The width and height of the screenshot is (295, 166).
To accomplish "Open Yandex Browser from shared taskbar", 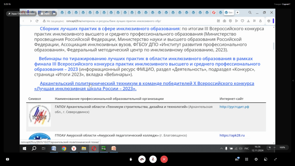I will coord(74,148).
